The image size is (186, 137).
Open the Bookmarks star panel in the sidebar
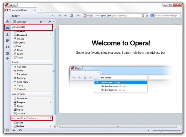tap(7, 21)
